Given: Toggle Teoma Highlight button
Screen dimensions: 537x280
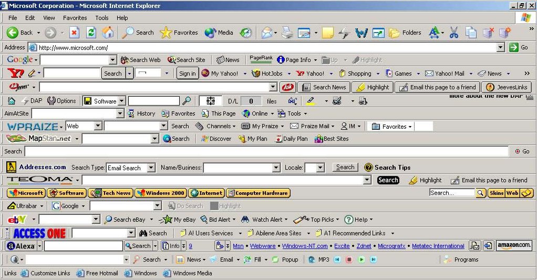Looking at the screenshot, I should pyautogui.click(x=426, y=180).
